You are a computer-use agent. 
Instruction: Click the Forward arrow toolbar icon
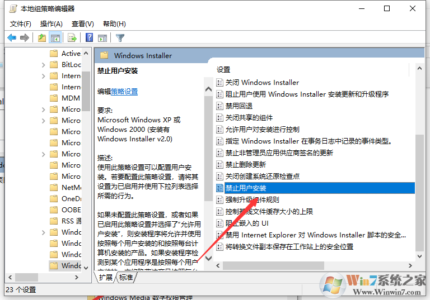tap(25, 38)
